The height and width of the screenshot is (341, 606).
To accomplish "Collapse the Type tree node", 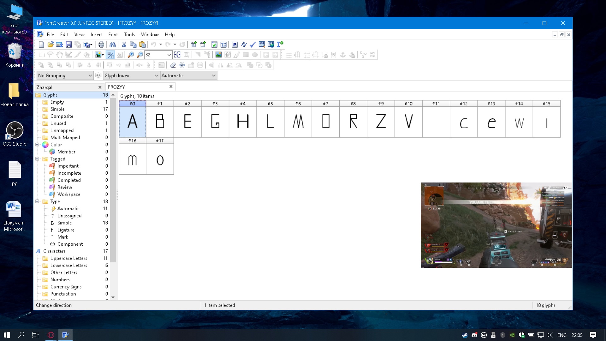I will coord(37,201).
